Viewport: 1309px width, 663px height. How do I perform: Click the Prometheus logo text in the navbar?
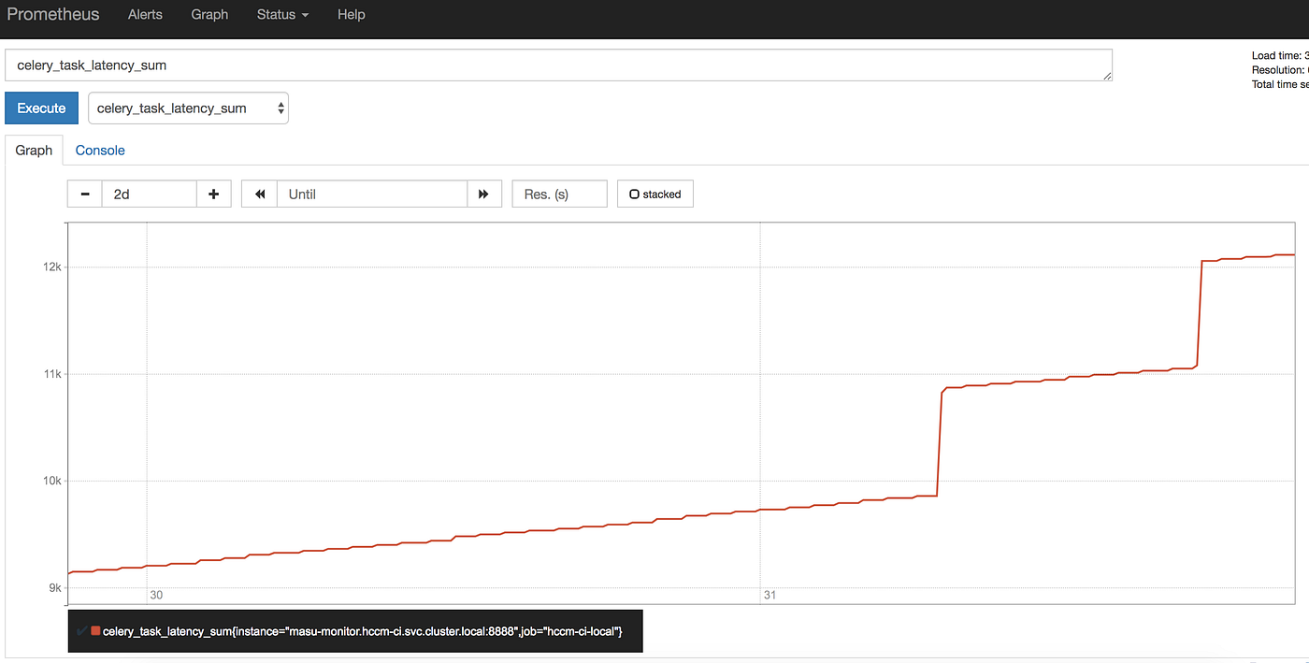pos(53,14)
